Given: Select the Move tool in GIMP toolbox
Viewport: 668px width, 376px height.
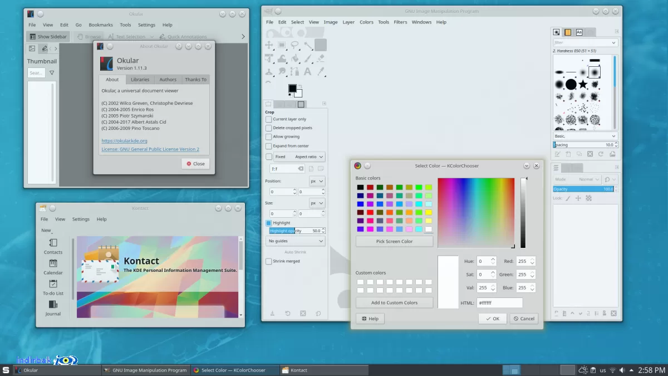Looking at the screenshot, I should pos(269,45).
